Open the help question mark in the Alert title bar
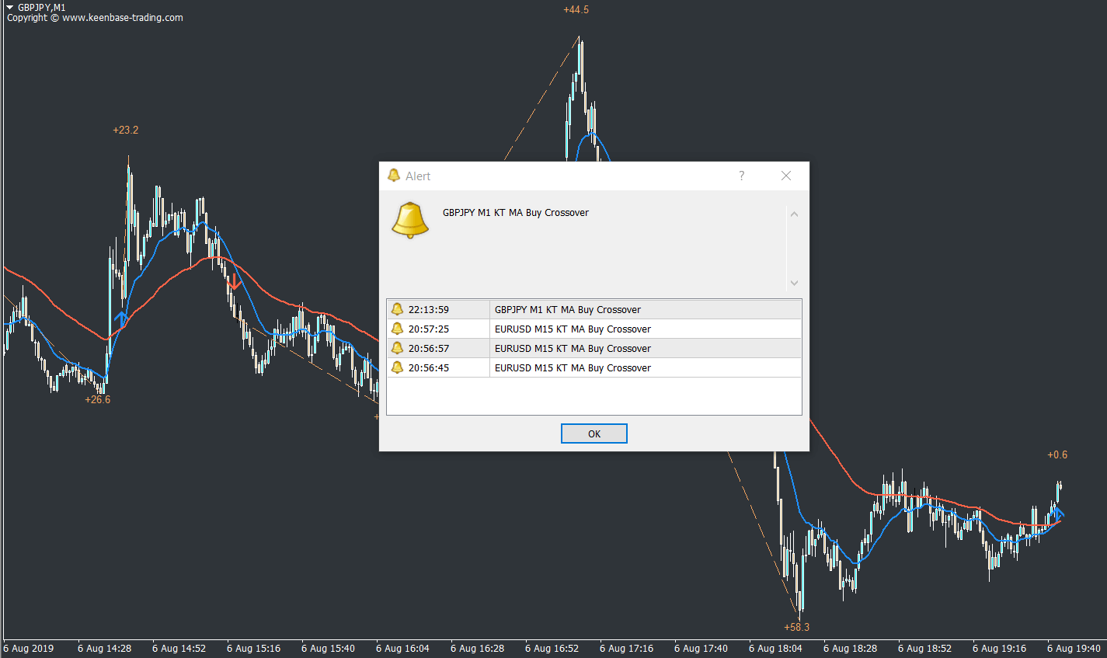 (741, 176)
